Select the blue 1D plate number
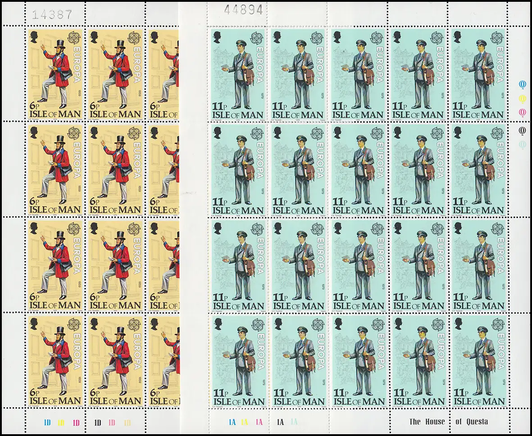This screenshot has width=532, height=436. coord(48,422)
